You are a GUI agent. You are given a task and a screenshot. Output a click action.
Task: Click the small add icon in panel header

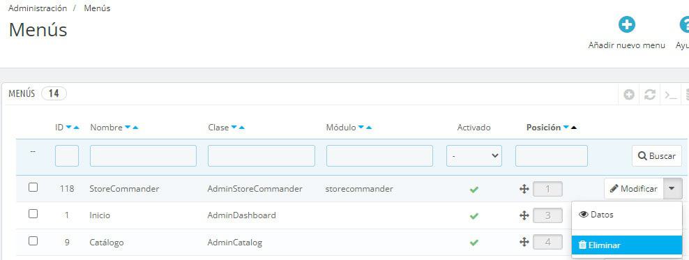click(629, 94)
